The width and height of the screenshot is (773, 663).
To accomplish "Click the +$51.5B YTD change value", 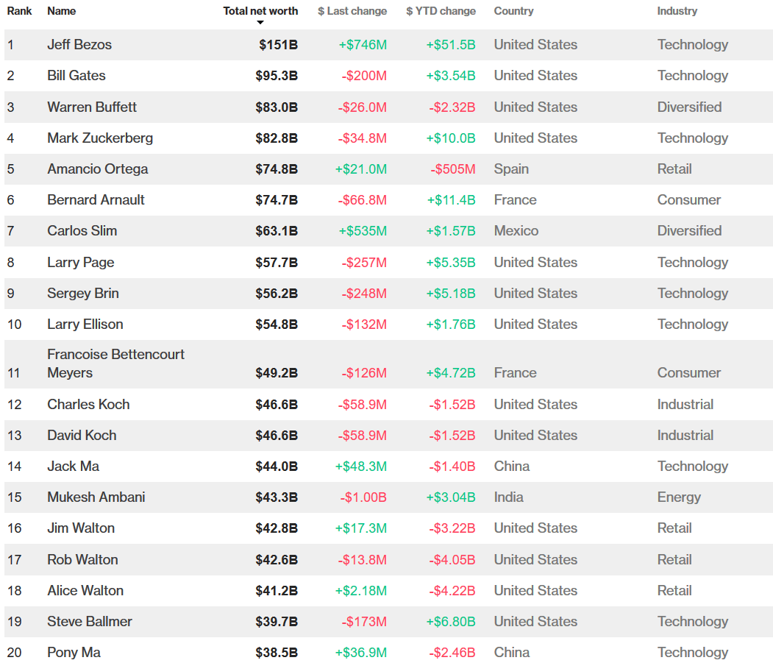I will click(x=451, y=45).
